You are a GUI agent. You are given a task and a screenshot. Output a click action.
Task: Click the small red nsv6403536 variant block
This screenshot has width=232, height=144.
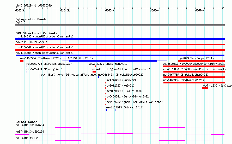tap(22, 61)
